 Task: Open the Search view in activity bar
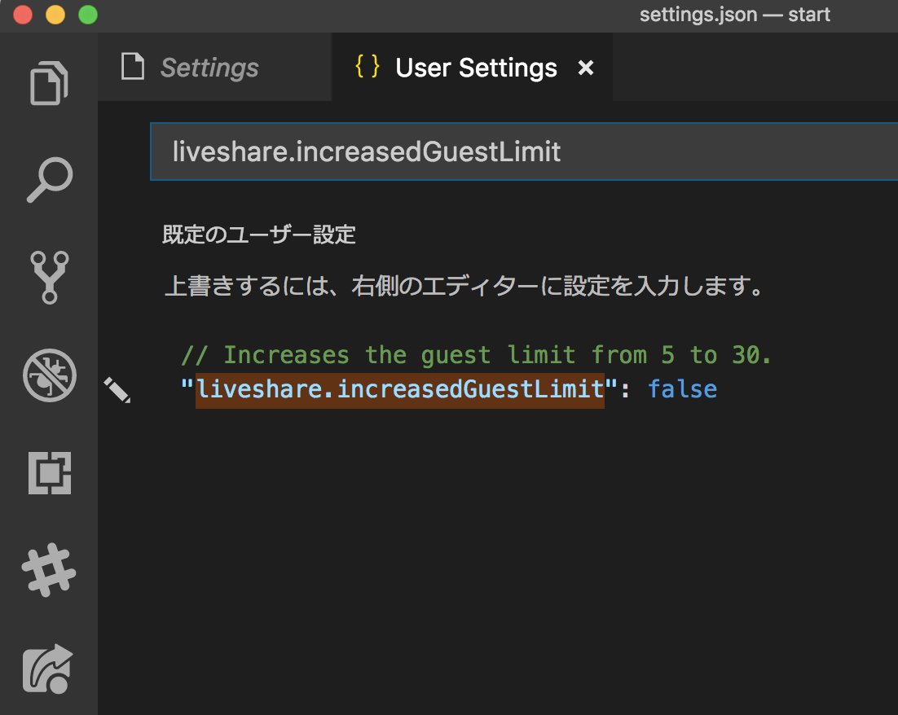(50, 180)
